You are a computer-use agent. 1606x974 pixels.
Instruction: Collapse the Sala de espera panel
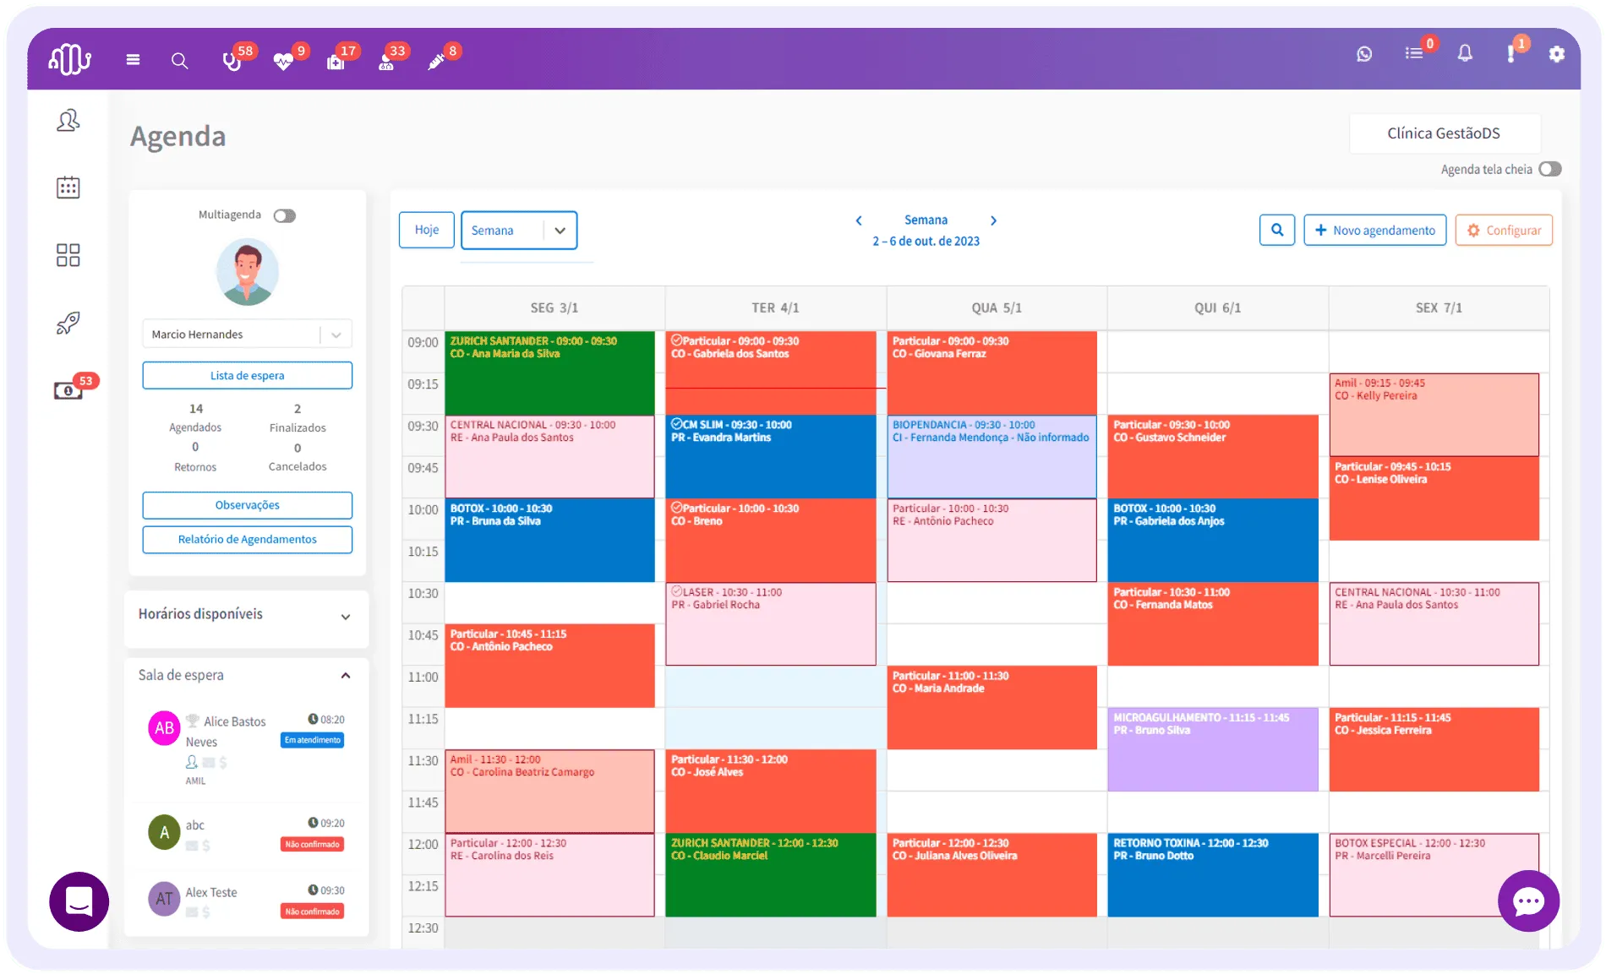coord(345,676)
